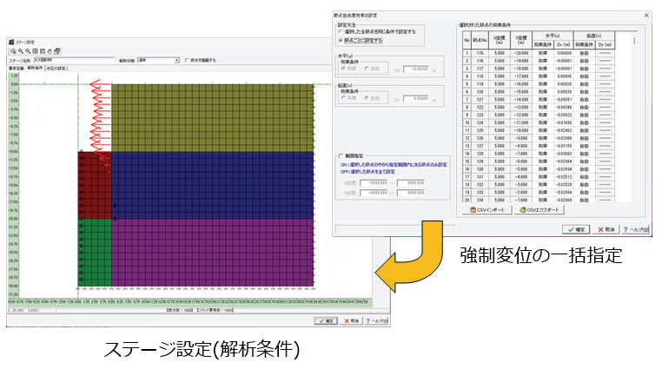The height and width of the screenshot is (369, 662).
Task: Select the hand pan tool icon
Action: (50, 51)
